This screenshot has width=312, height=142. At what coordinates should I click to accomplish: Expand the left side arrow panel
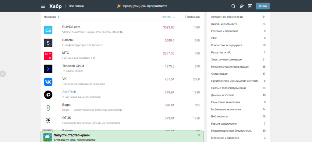coord(3,74)
